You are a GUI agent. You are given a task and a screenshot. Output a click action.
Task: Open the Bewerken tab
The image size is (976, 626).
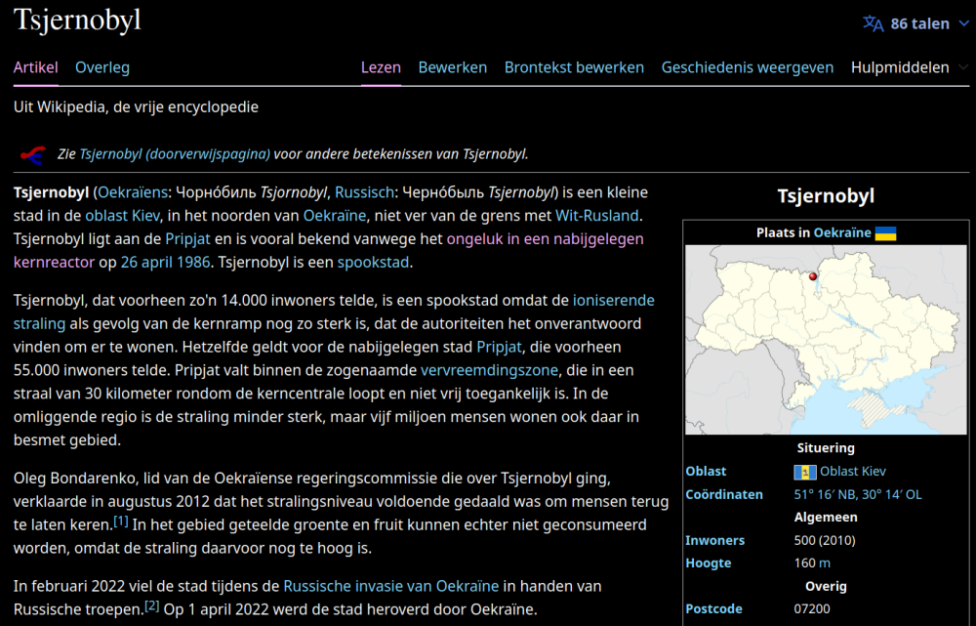pyautogui.click(x=453, y=67)
